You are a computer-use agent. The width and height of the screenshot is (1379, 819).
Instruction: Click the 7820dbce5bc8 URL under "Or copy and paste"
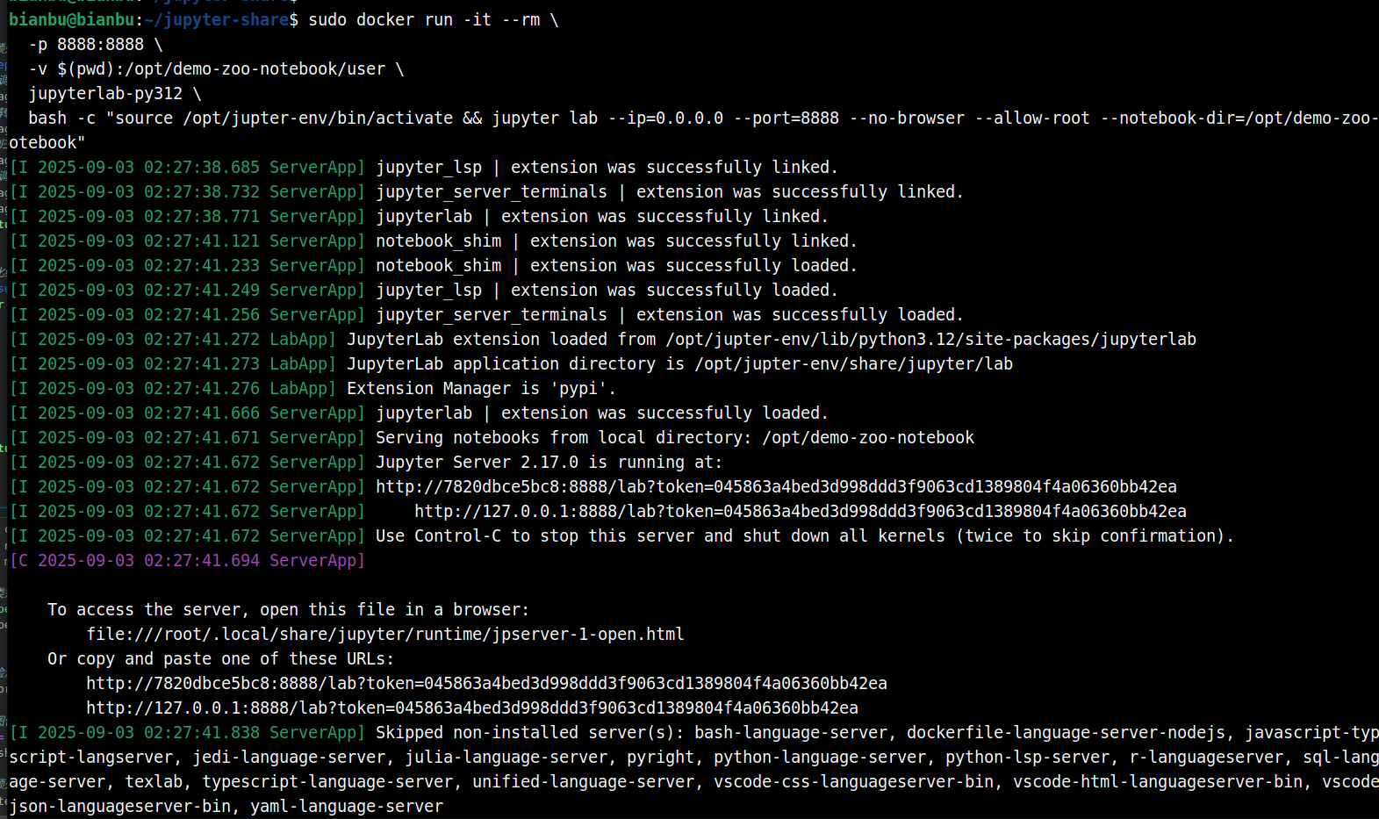click(486, 683)
